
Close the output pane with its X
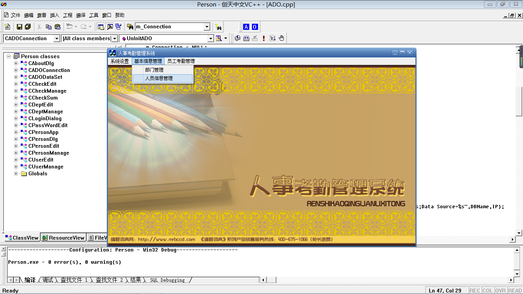click(3, 249)
